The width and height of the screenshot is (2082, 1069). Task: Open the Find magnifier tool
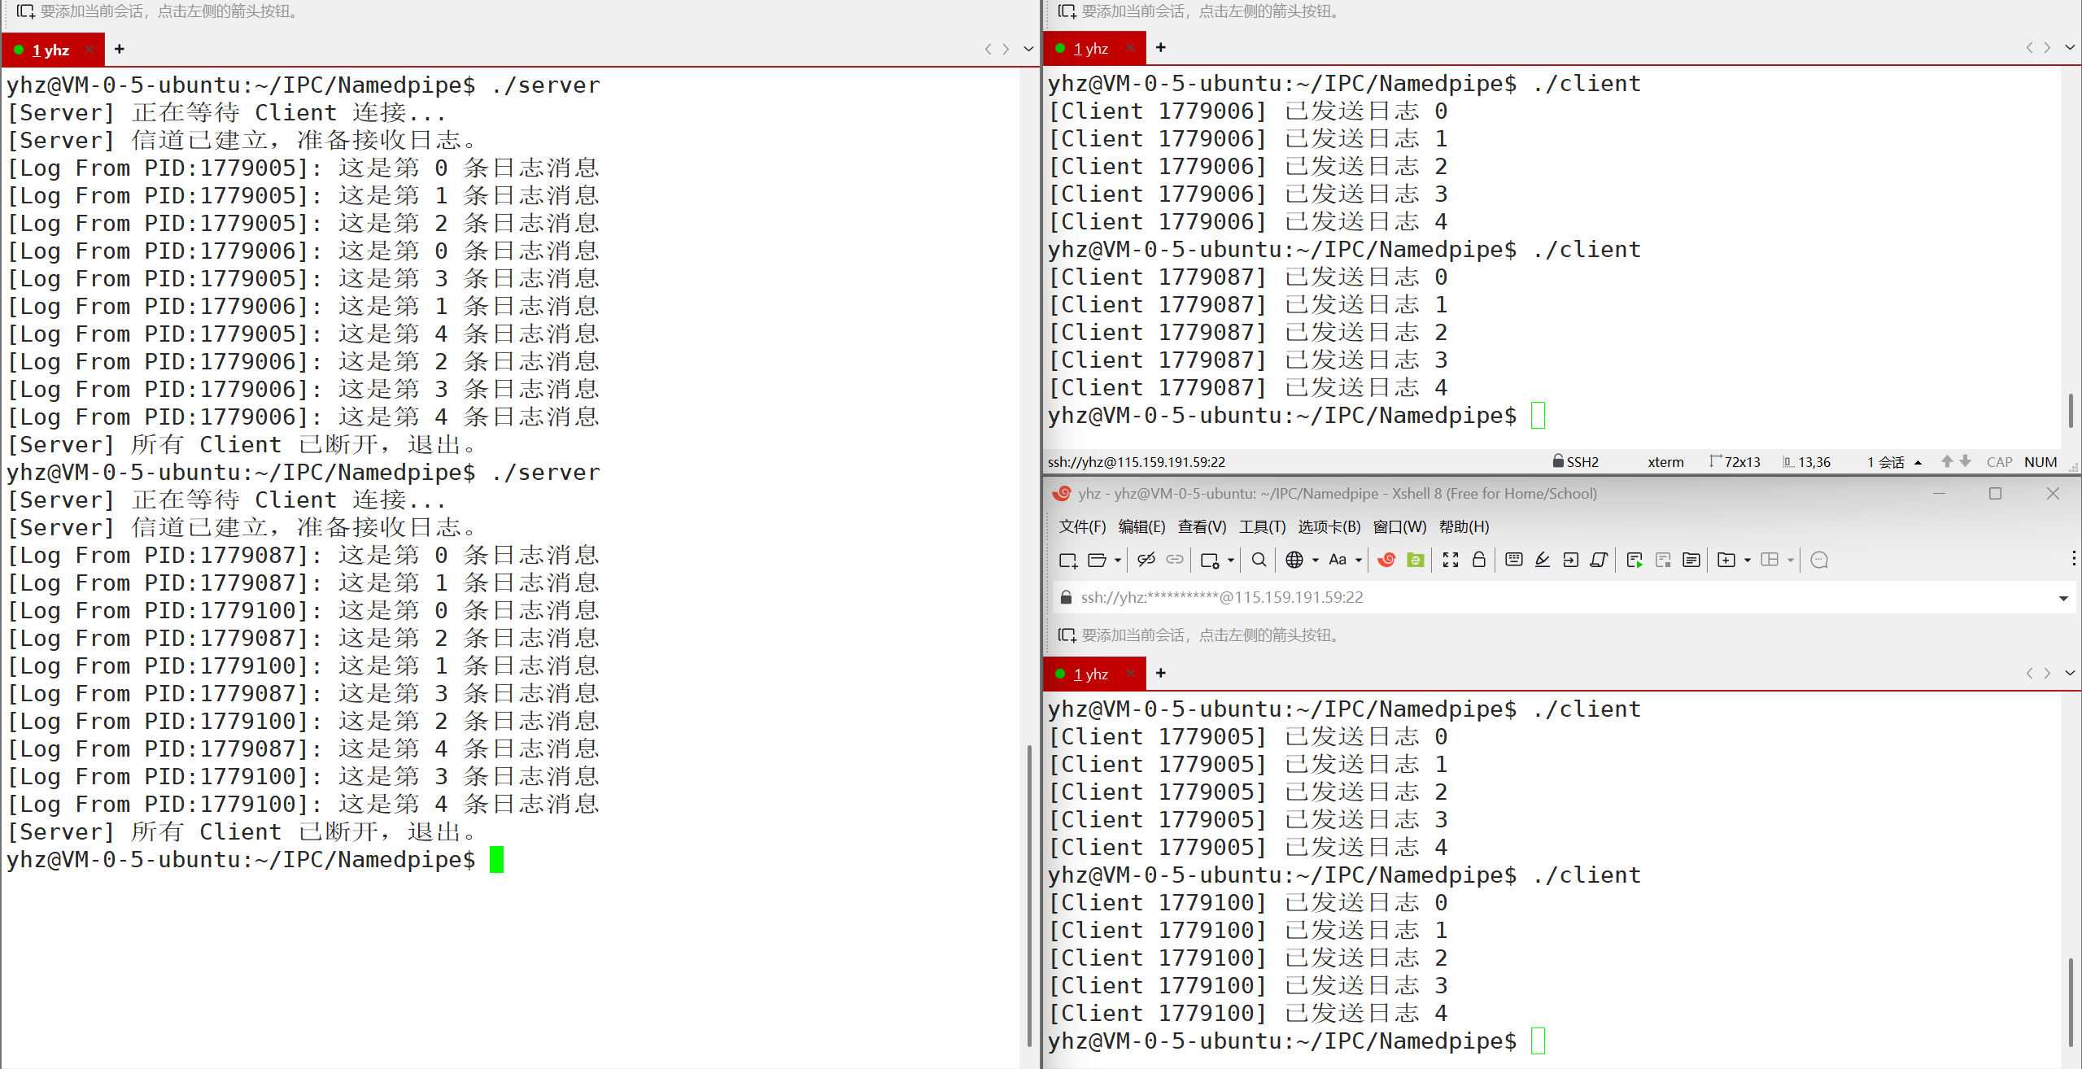coord(1259,560)
